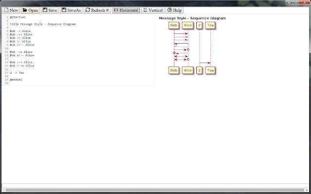
Task: Click the '@enduml' line in the editor
Action: point(16,80)
